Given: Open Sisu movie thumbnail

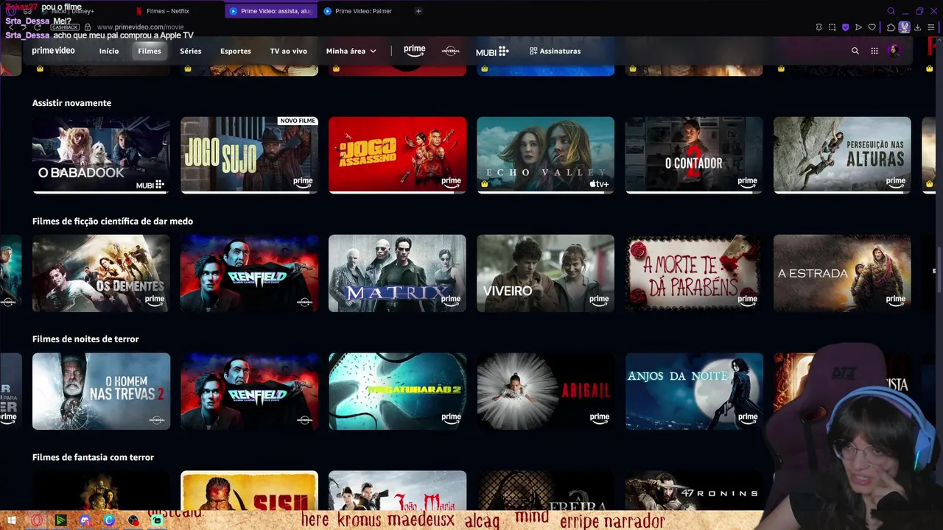Looking at the screenshot, I should pyautogui.click(x=249, y=490).
